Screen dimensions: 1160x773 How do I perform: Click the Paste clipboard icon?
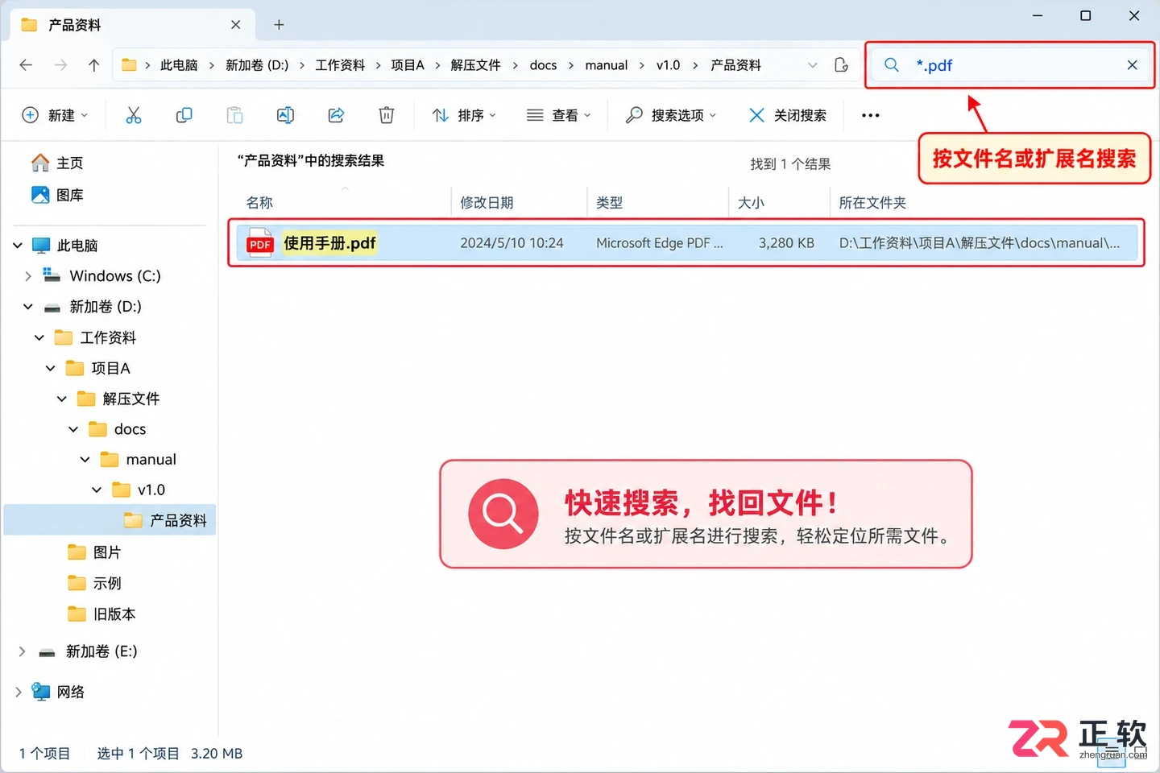click(234, 115)
